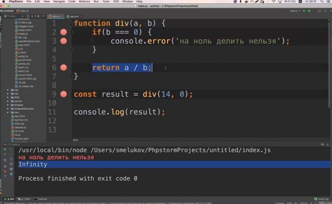Image resolution: width=332 pixels, height=204 pixels.
Task: Select bigText.txt in the Project tree
Action: click(19, 120)
